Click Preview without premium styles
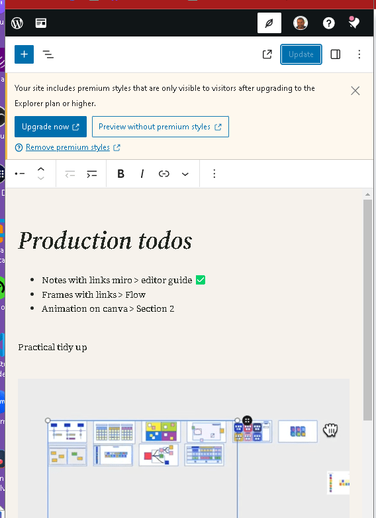The height and width of the screenshot is (518, 376). pyautogui.click(x=160, y=127)
